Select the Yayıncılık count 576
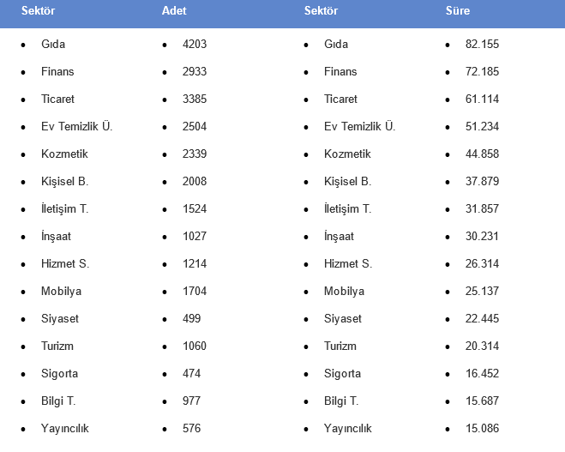The image size is (565, 452). tap(192, 428)
